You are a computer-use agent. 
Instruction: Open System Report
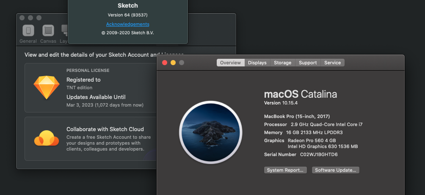[x=285, y=170]
